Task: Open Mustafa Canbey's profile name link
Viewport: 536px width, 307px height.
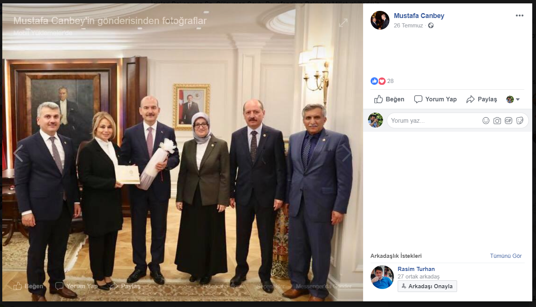Action: coord(419,16)
